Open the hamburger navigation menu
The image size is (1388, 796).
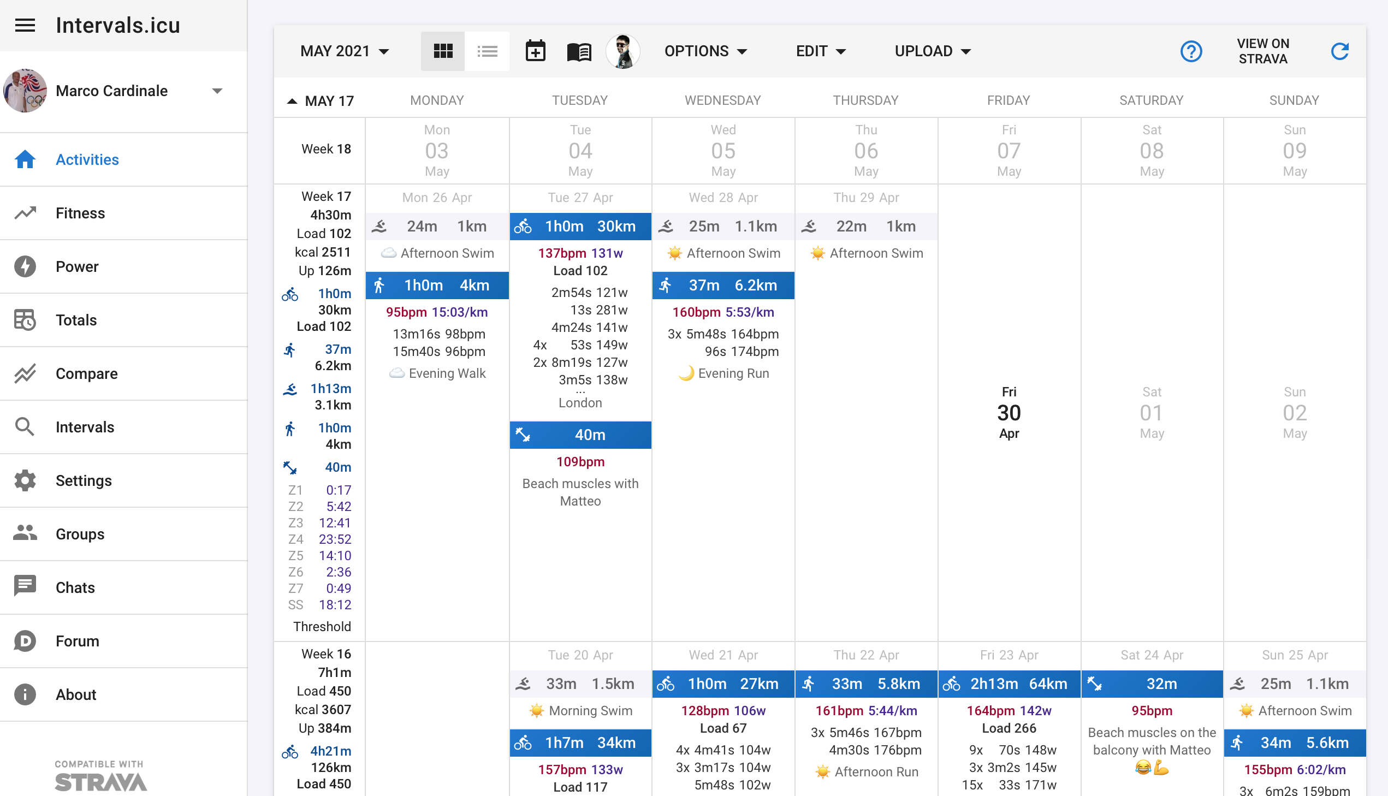pyautogui.click(x=25, y=25)
